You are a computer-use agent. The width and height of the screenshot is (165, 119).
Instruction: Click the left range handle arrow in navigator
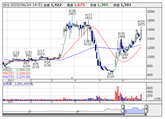[123, 109]
